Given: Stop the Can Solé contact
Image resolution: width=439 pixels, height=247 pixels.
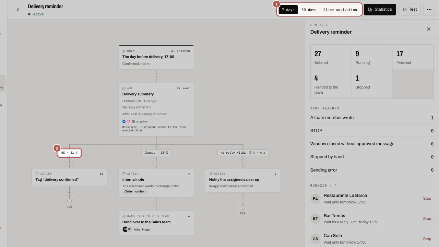Looking at the screenshot, I should (x=427, y=239).
